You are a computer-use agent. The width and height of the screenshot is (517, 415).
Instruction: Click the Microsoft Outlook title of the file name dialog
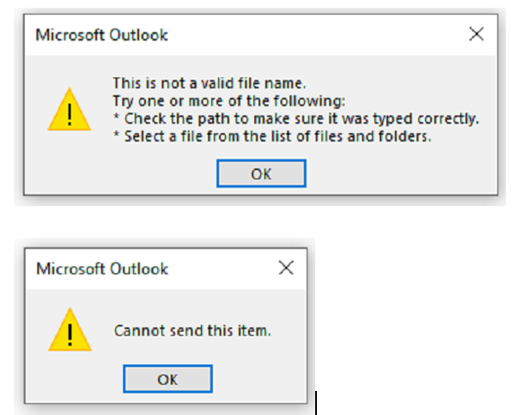tap(101, 35)
